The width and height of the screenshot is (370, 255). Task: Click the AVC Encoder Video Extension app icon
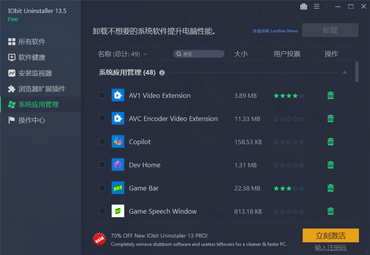pyautogui.click(x=118, y=118)
